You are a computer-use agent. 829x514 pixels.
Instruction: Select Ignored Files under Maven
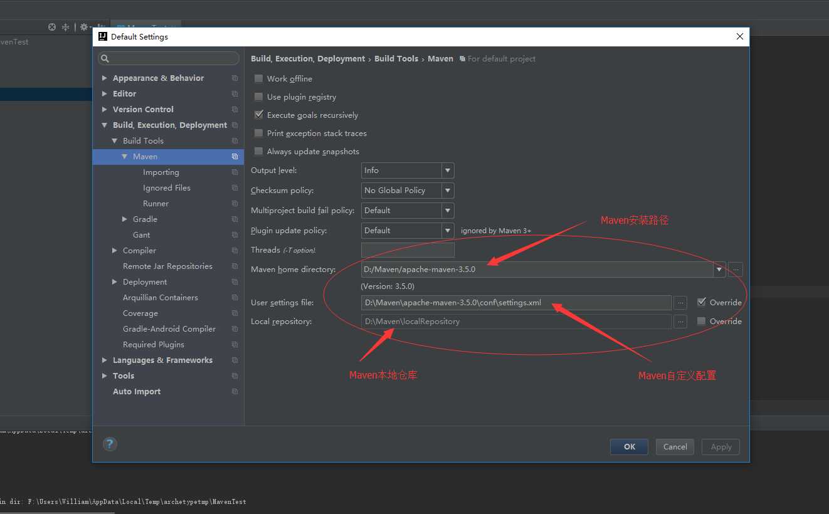167,188
